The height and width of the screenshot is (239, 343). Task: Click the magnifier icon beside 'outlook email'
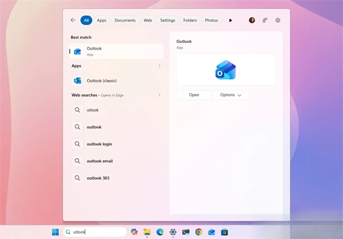click(x=77, y=161)
